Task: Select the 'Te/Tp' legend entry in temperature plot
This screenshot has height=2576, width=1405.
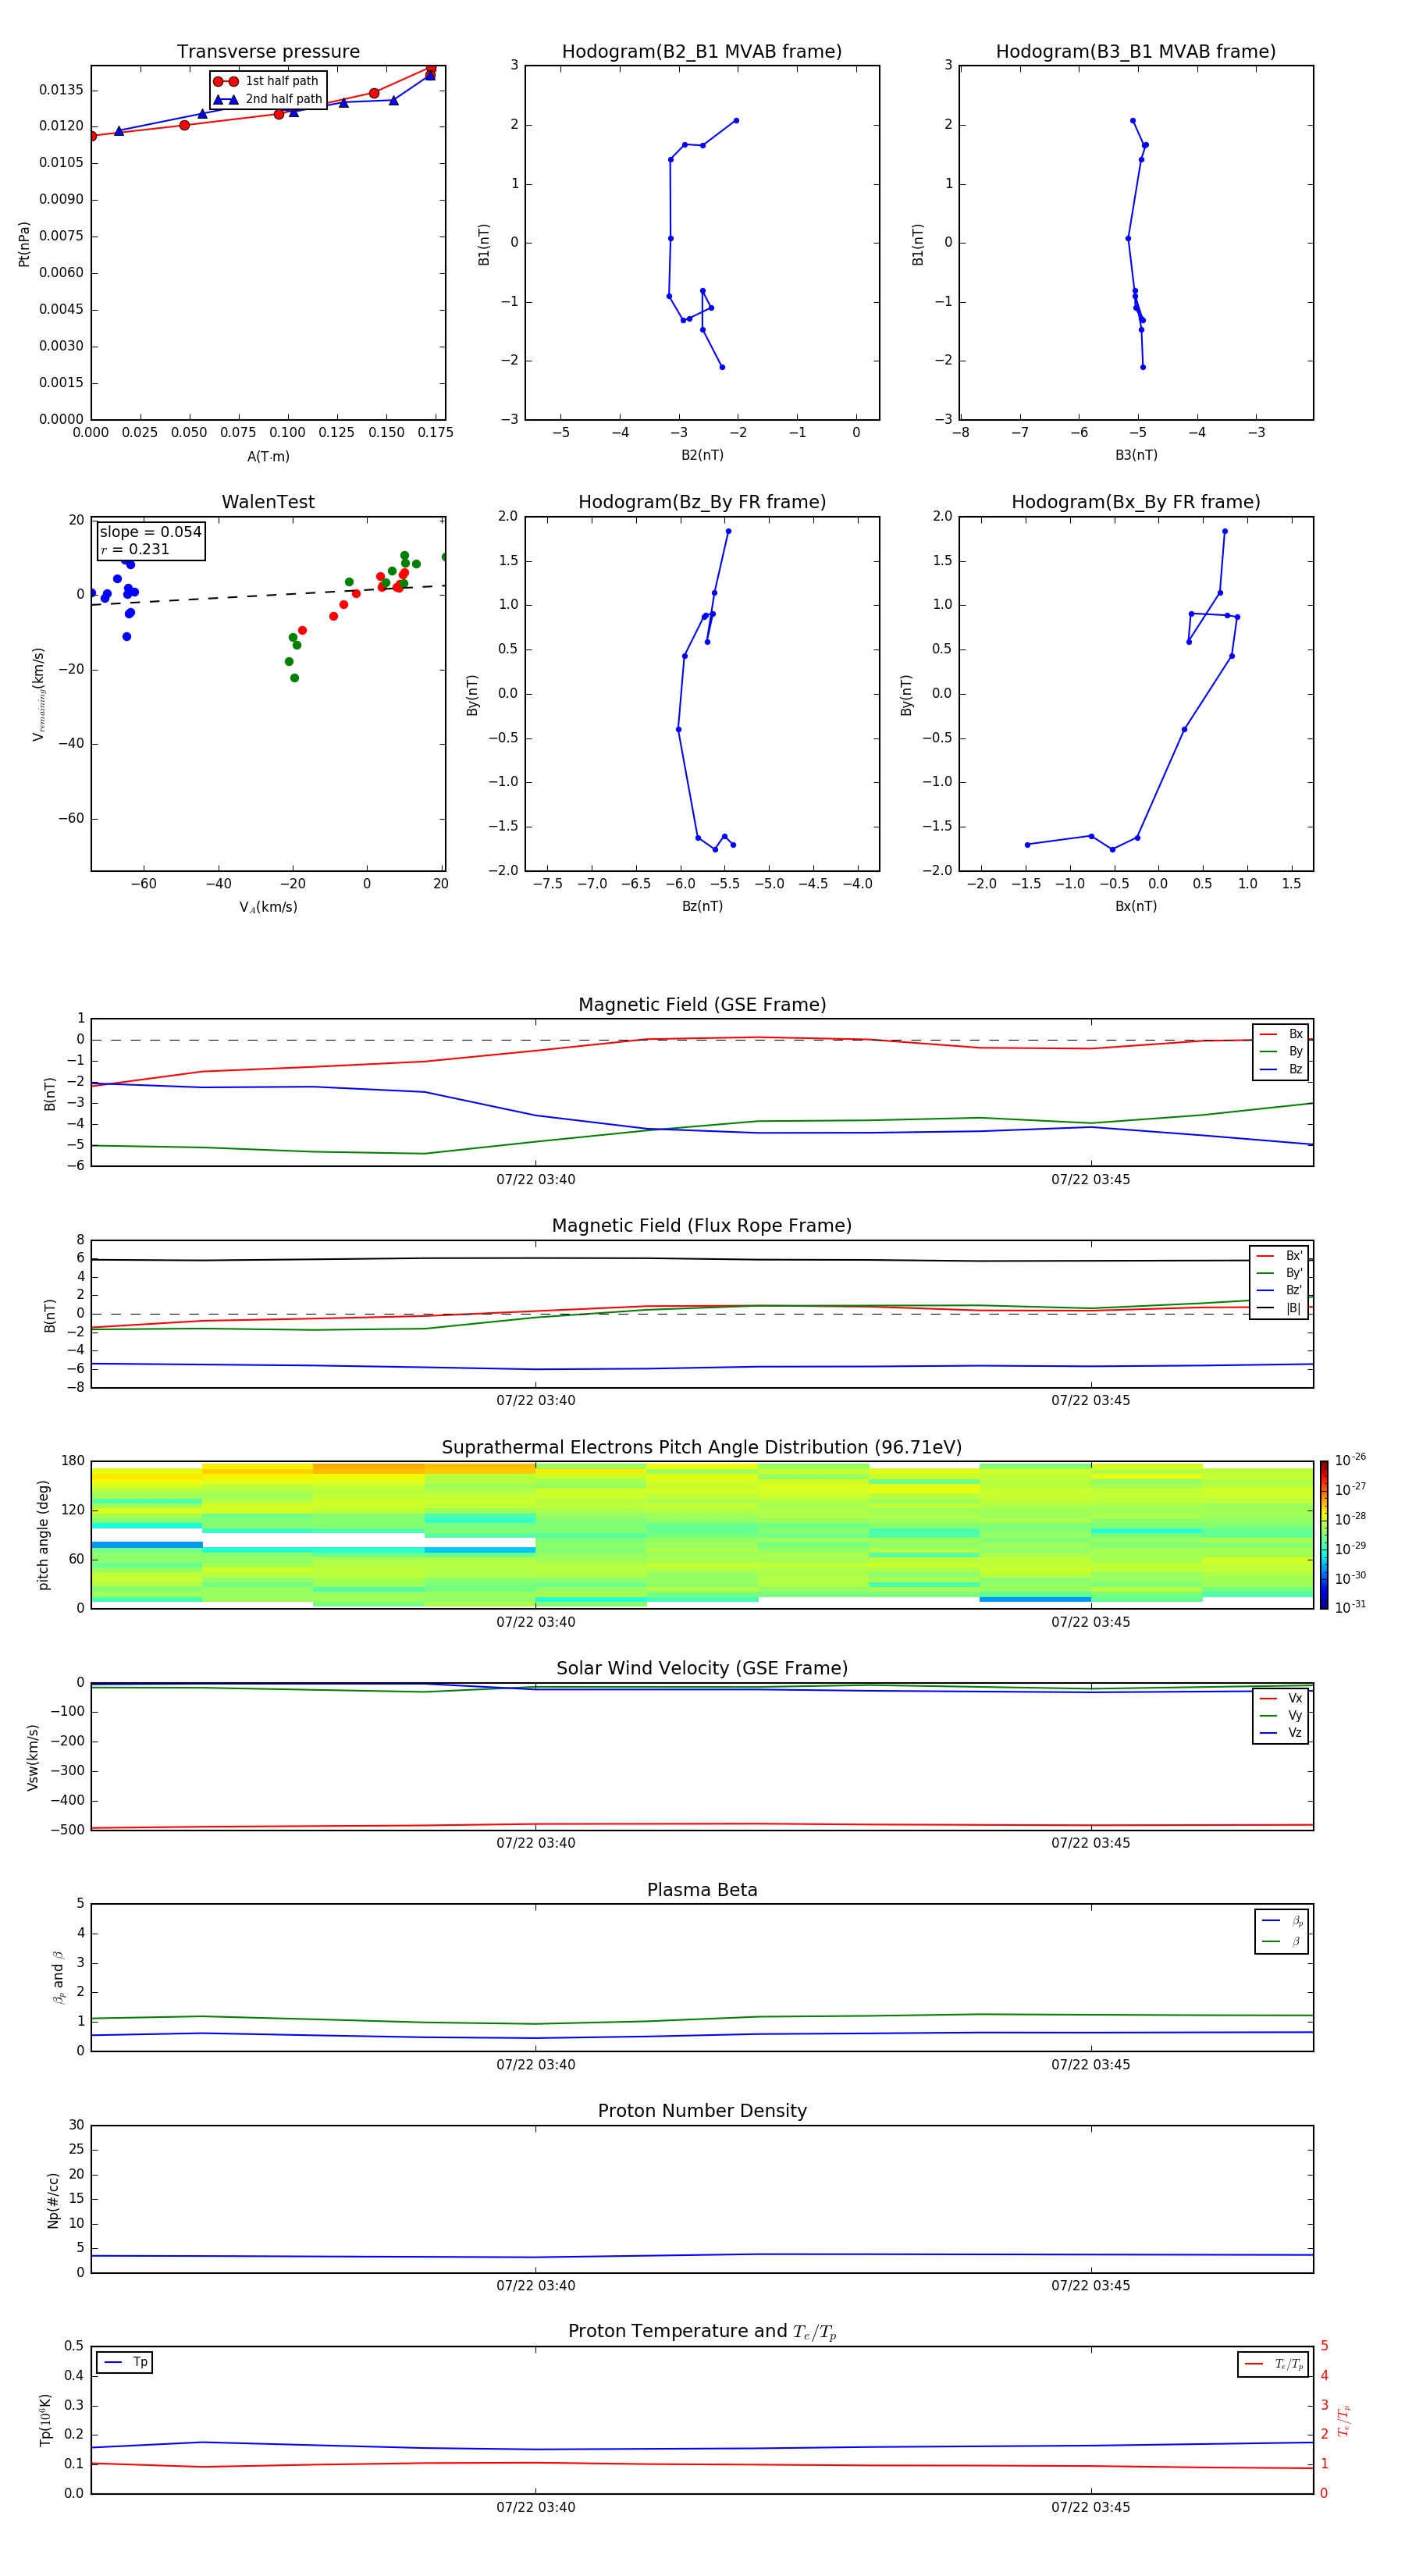Action: click(x=1274, y=2364)
